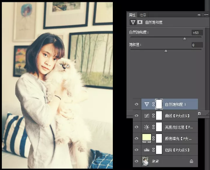This screenshot has height=170, width=210.
Task: Click the lock icon on 背景 layer
Action: pyautogui.click(x=191, y=161)
